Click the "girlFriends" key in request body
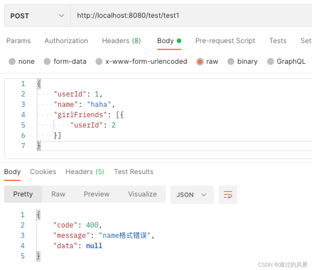Image resolution: width=312 pixels, height=270 pixels. click(x=80, y=115)
